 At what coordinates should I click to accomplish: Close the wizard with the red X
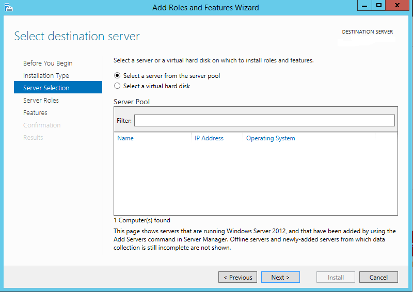click(x=399, y=6)
